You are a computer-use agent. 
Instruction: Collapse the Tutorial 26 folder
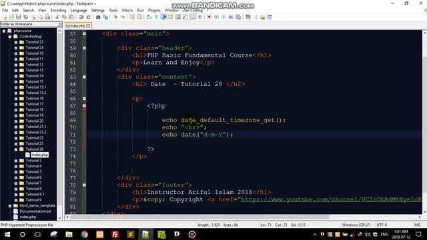[x=16, y=149]
